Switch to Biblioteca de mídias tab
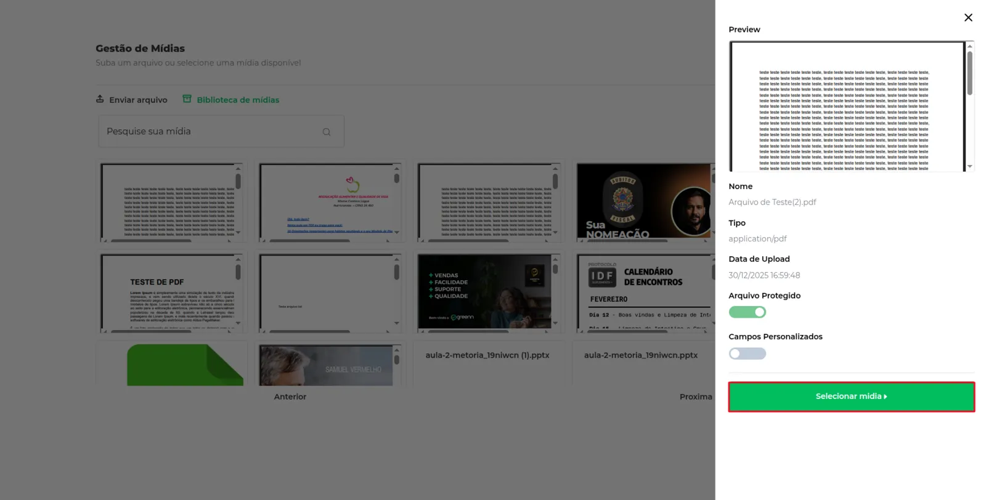Viewport: 986px width, 500px height. pos(231,100)
